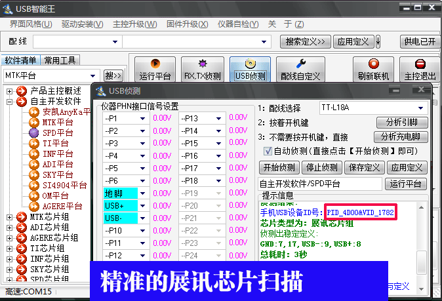The width and height of the screenshot is (442, 301).
Task: Open the 仪器自检(Y) menu
Action: [x=238, y=24]
